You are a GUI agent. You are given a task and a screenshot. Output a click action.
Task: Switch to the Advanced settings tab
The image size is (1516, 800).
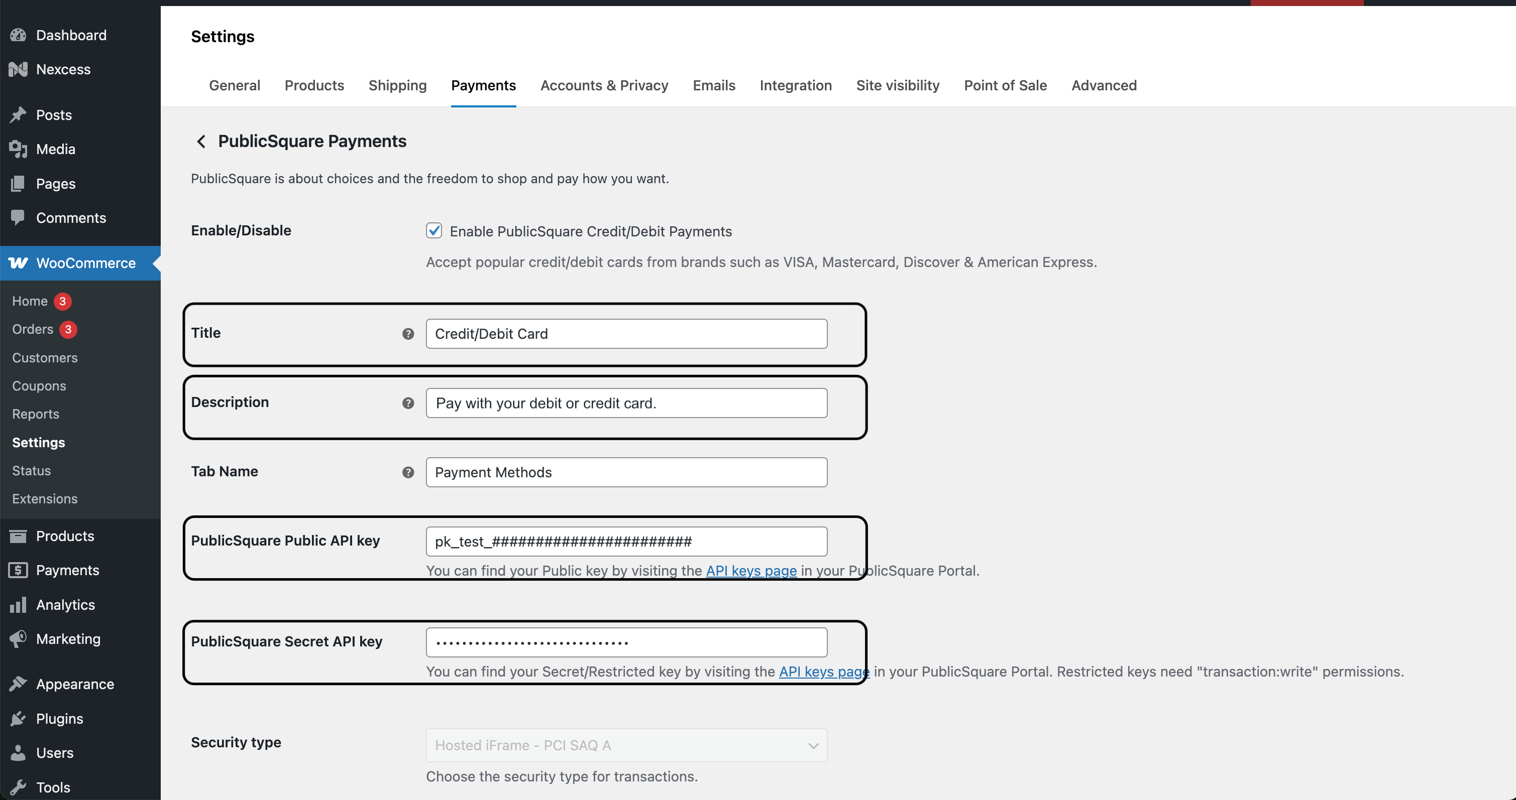tap(1104, 85)
